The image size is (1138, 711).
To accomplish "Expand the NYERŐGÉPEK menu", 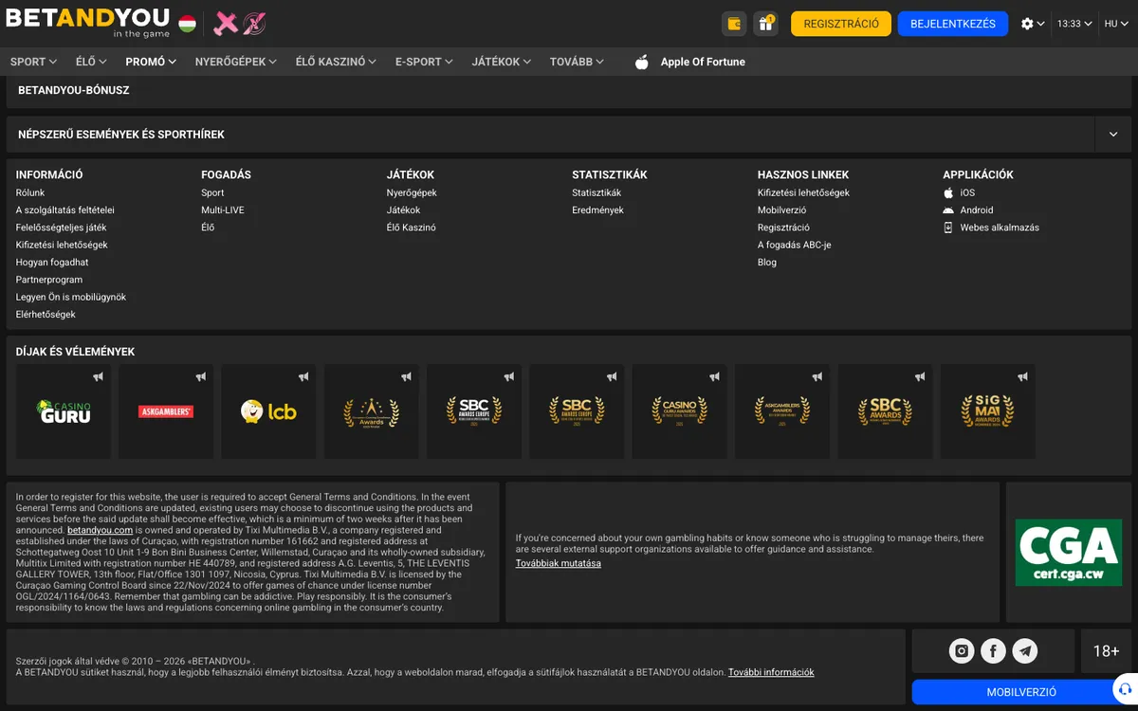I will coord(235,62).
